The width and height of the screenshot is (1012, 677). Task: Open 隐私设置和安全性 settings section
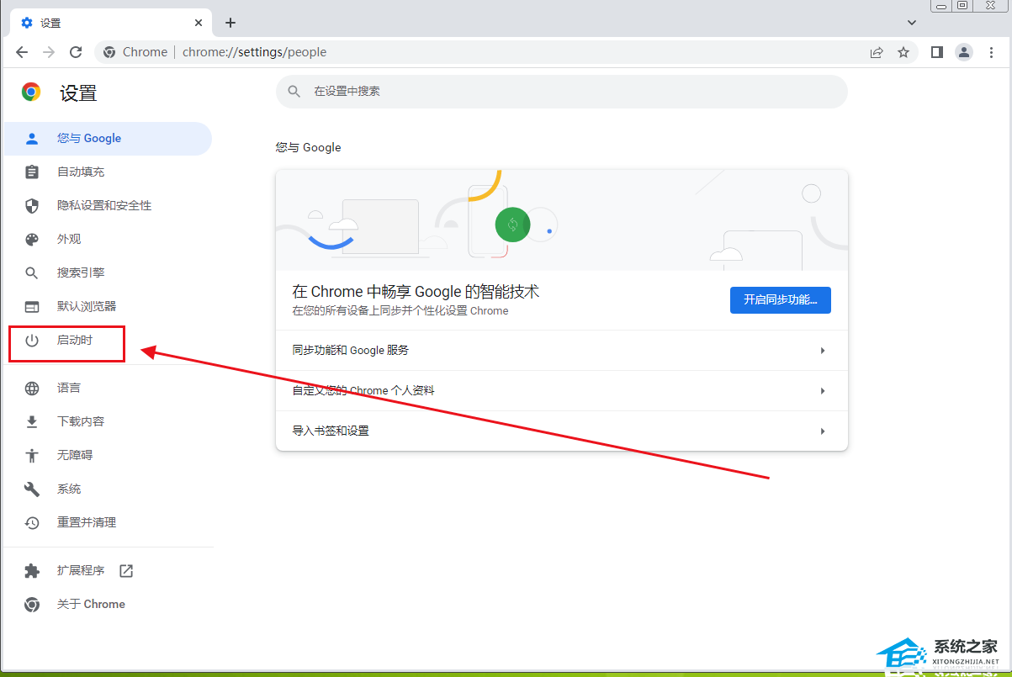(103, 205)
